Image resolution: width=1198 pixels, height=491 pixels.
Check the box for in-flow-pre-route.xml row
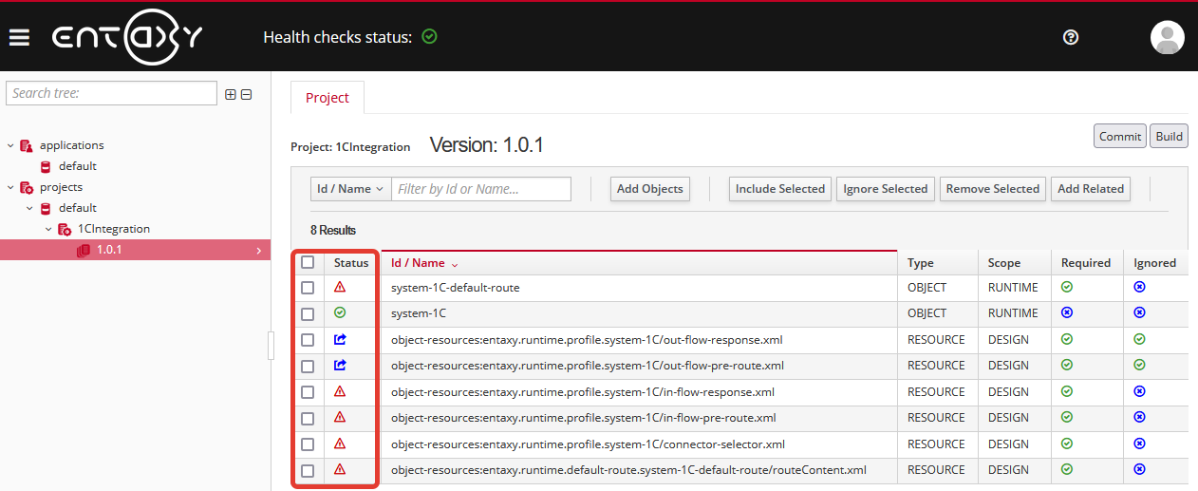[308, 418]
